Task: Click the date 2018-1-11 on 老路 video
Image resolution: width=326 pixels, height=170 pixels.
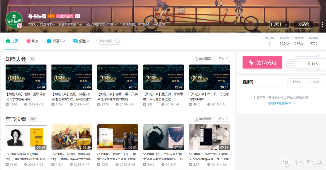Action: [x=33, y=104]
